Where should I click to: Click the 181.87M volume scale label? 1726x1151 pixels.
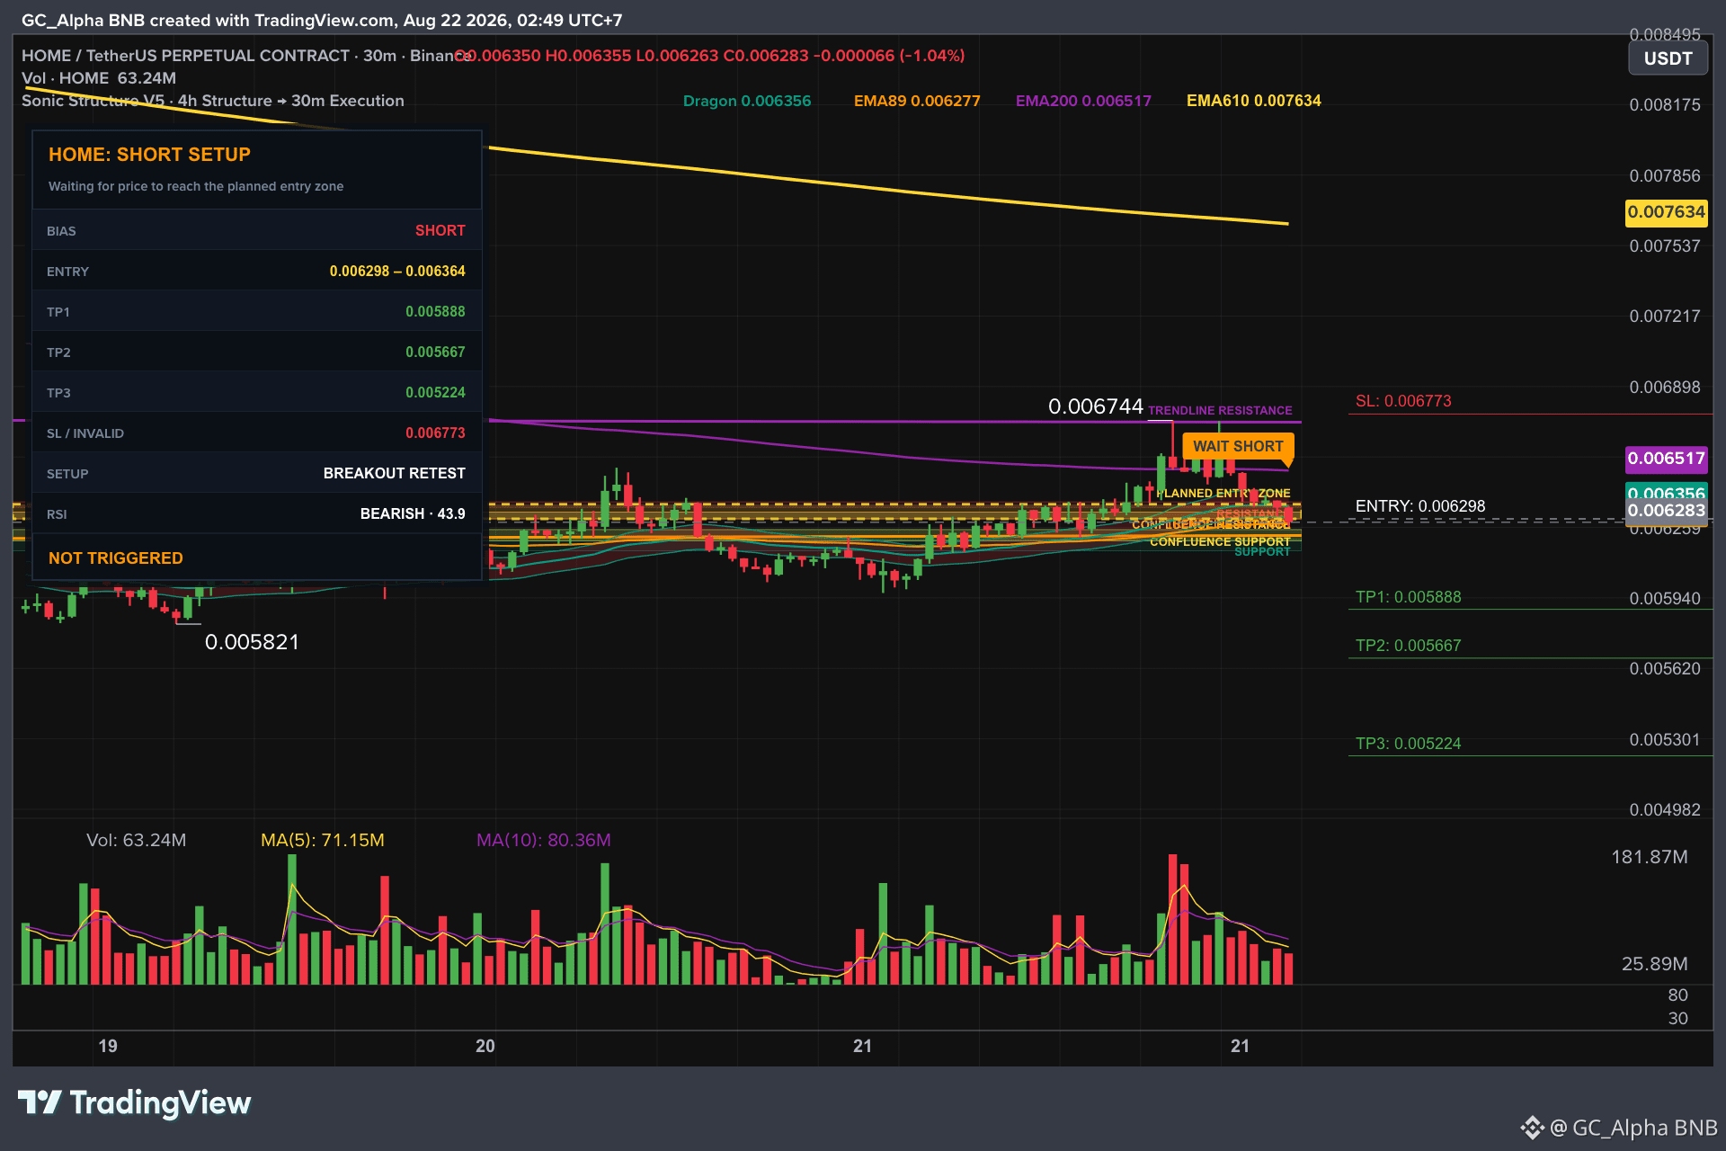click(x=1650, y=857)
